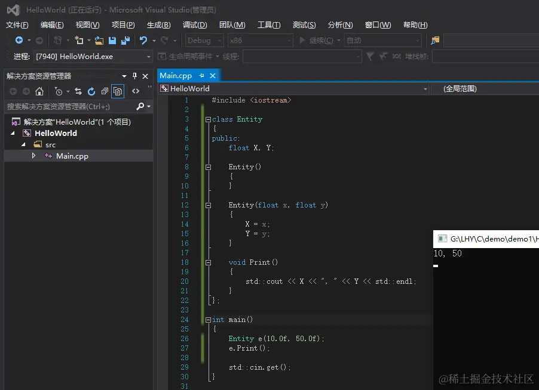This screenshot has height=390, width=539.
Task: Click the Save All icon
Action: pos(125,40)
